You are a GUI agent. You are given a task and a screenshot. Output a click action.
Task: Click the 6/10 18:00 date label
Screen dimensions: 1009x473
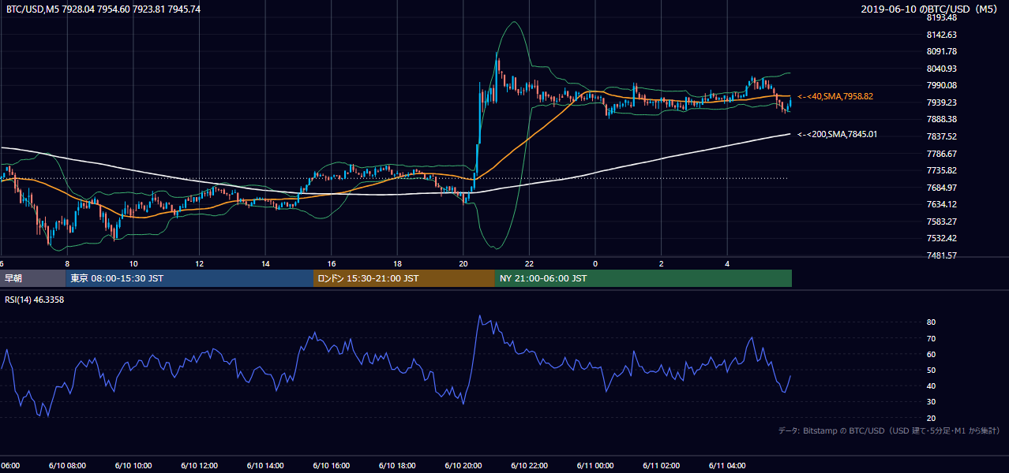[x=397, y=466]
